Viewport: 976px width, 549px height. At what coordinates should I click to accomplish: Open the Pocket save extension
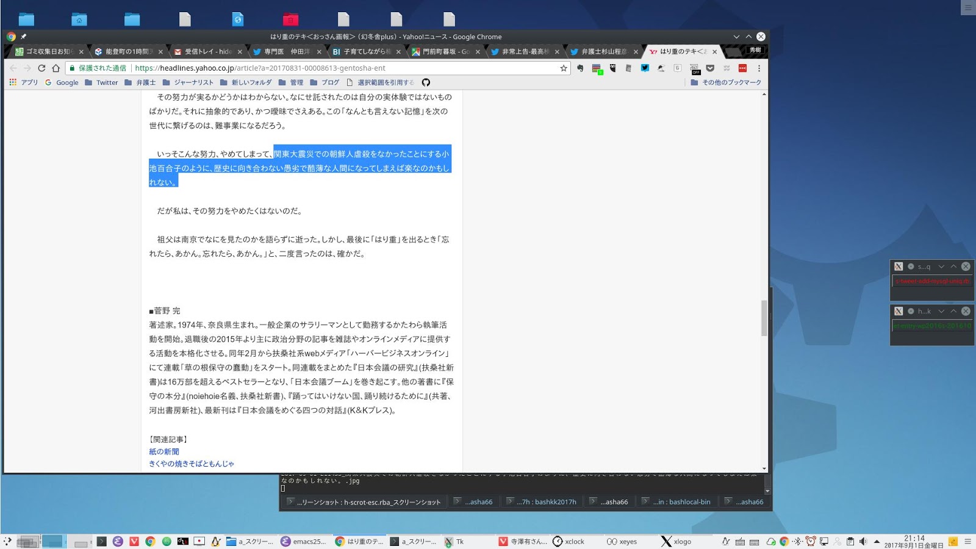tap(710, 68)
